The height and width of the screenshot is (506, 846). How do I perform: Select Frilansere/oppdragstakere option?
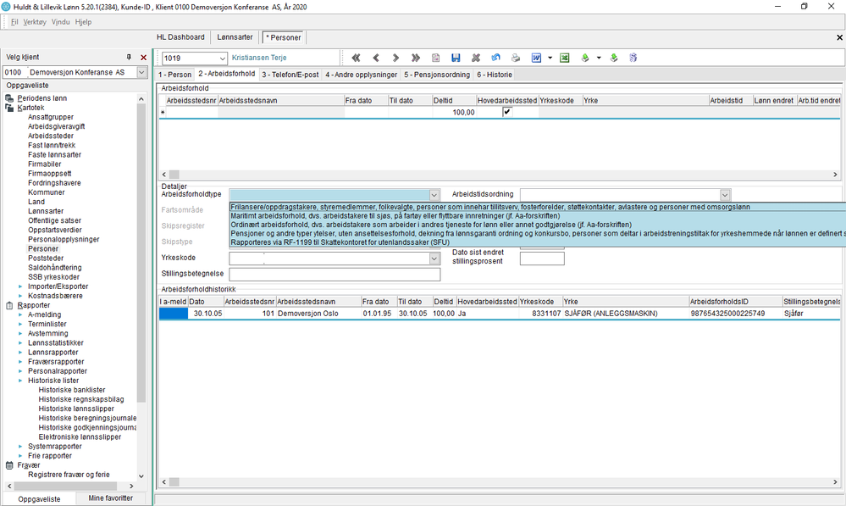coord(538,207)
